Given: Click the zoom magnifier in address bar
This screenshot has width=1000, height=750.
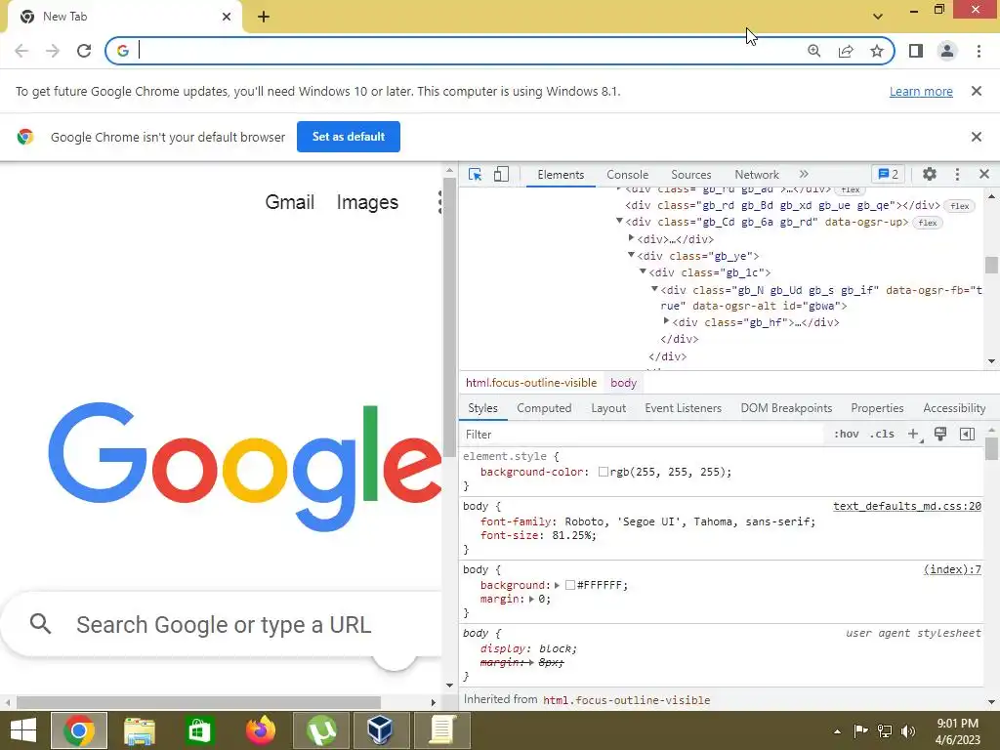Looking at the screenshot, I should 813,51.
